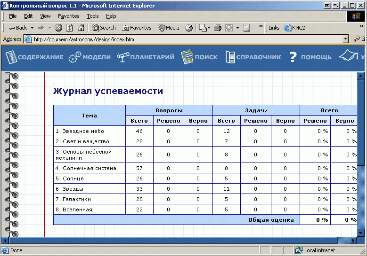The width and height of the screenshot is (367, 256).
Task: Click the Тема column header
Action: (x=90, y=116)
